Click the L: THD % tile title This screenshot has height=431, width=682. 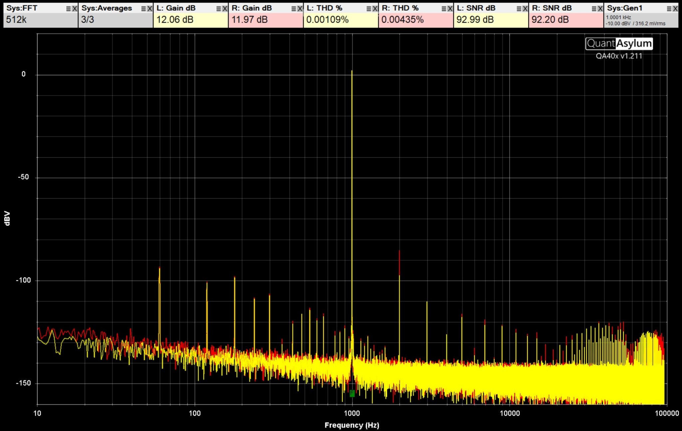pyautogui.click(x=324, y=8)
